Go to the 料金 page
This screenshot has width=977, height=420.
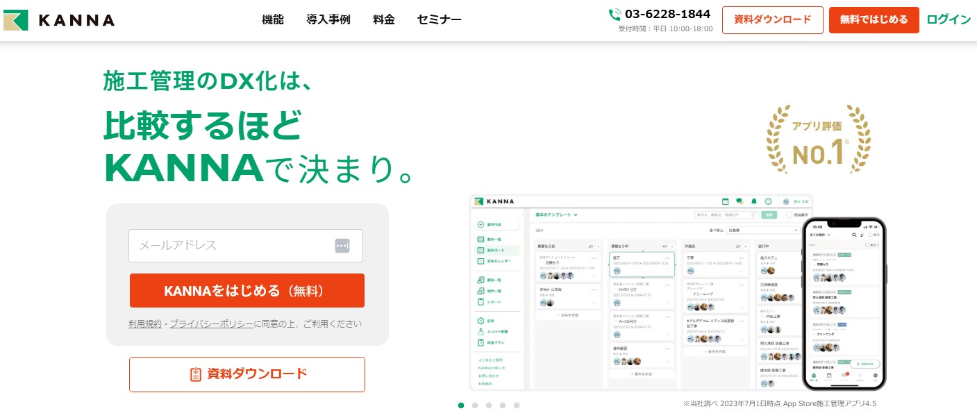[x=384, y=19]
